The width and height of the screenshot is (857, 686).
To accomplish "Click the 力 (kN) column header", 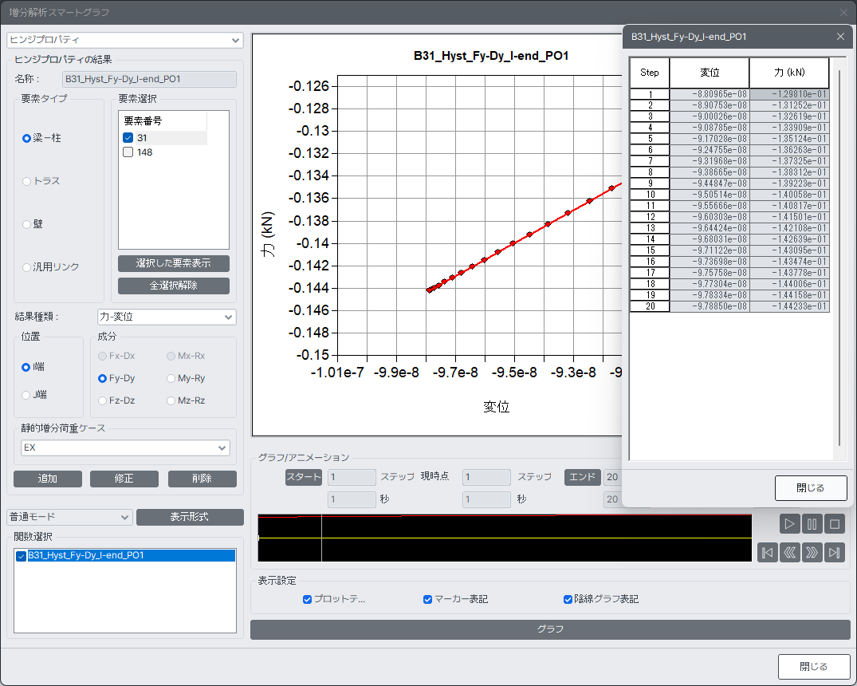I will (789, 73).
